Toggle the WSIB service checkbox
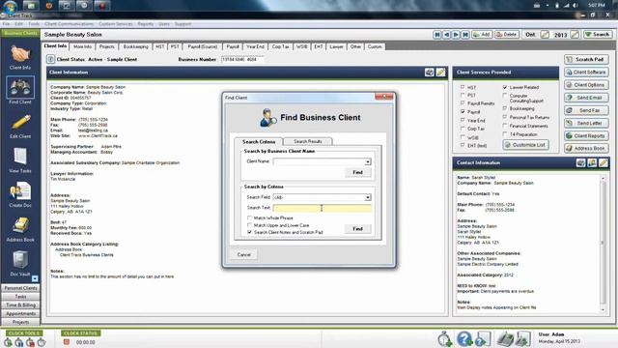Screen dimensions: 618x348 coord(463,137)
